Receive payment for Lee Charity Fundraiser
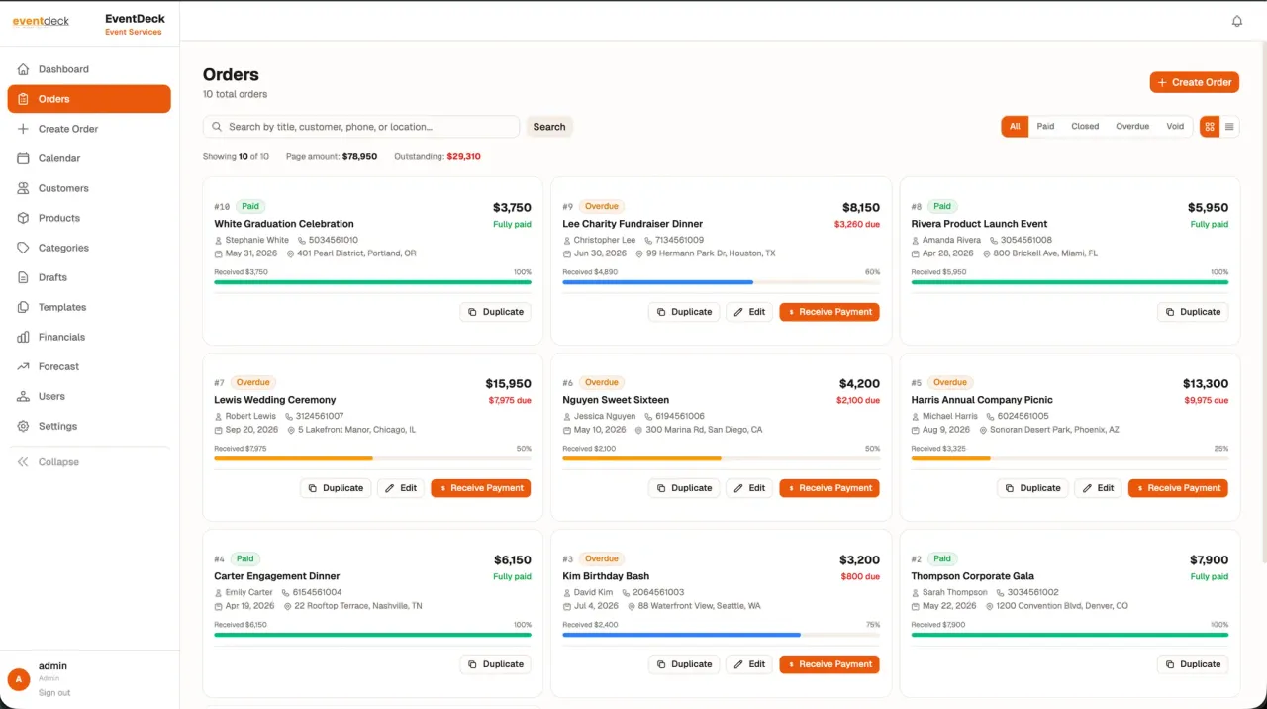 829,312
